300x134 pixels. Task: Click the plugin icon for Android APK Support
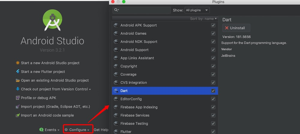(116, 25)
